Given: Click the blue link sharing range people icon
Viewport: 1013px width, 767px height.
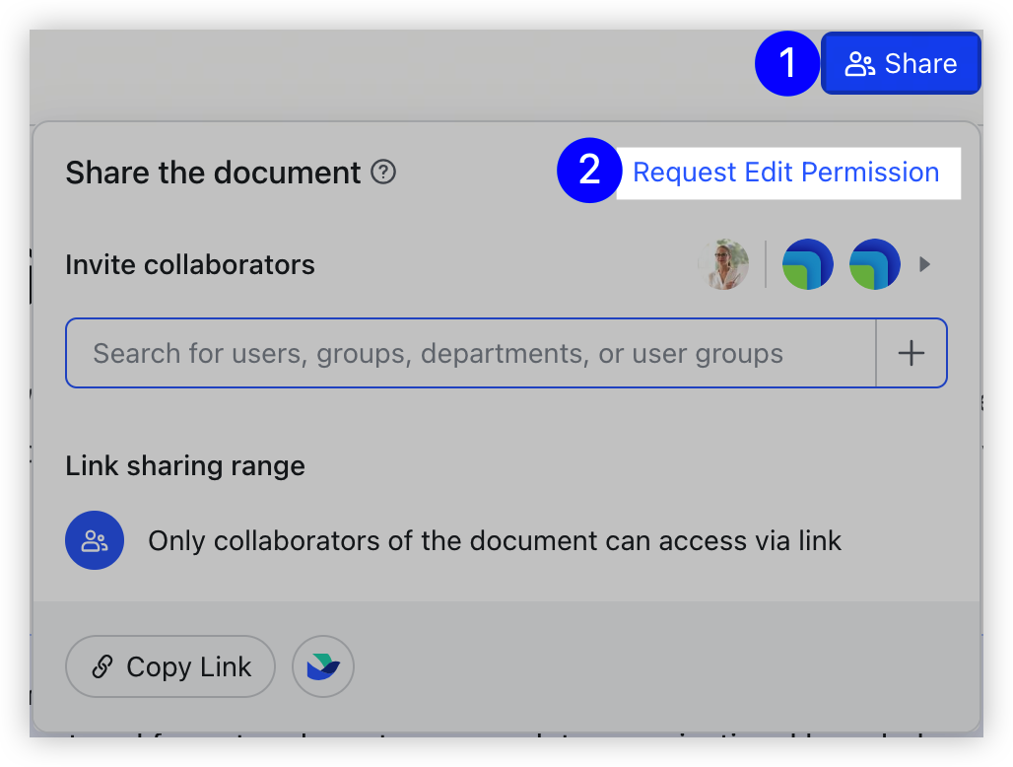Looking at the screenshot, I should [95, 540].
